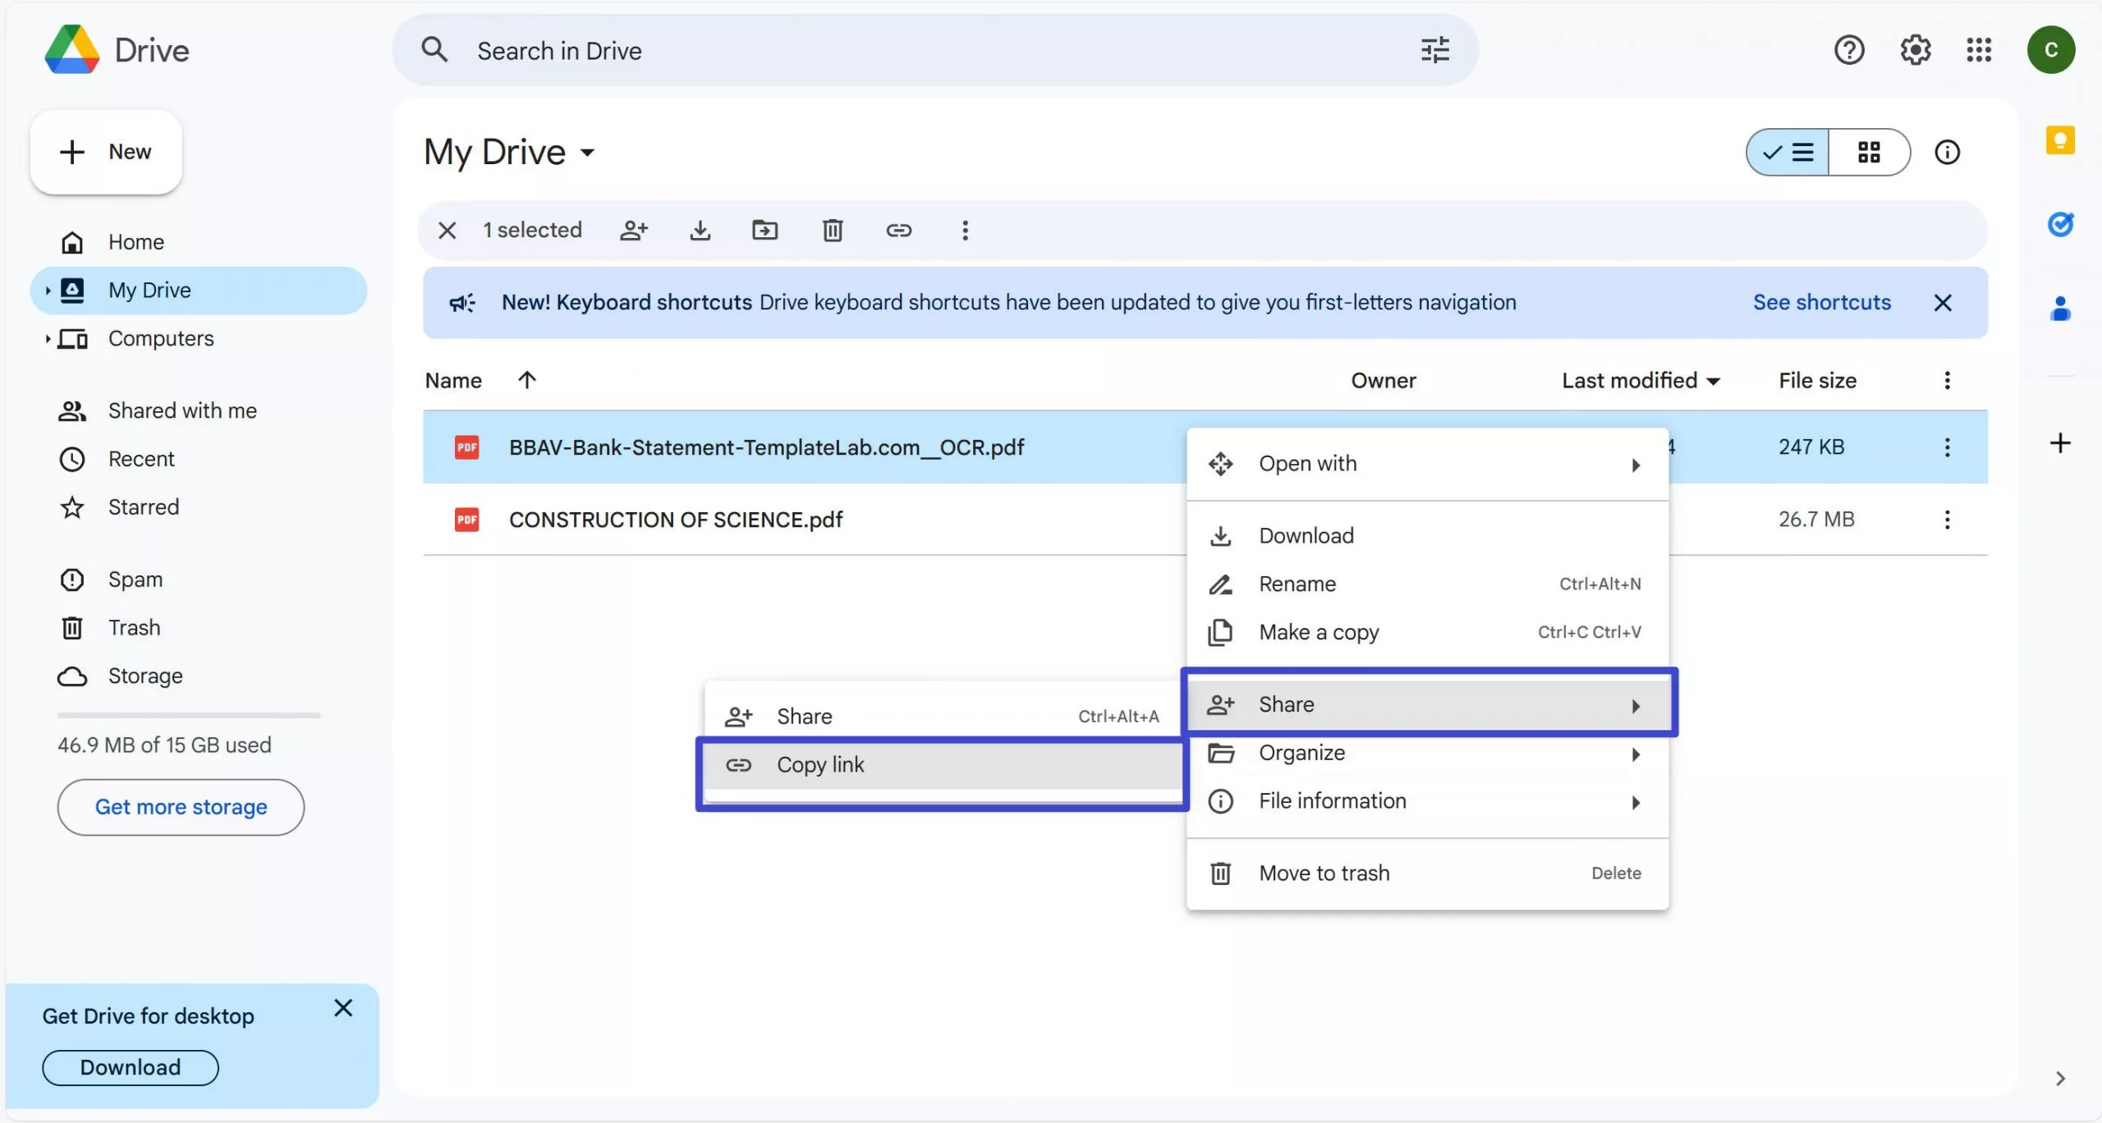This screenshot has height=1123, width=2102.
Task: Click the Search in Drive input field
Action: (933, 48)
